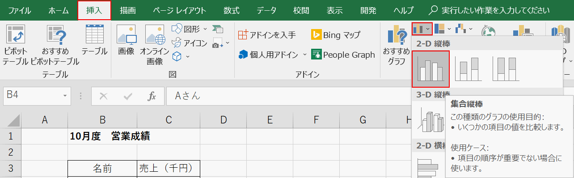Select column F header
The image size is (574, 178).
317,120
